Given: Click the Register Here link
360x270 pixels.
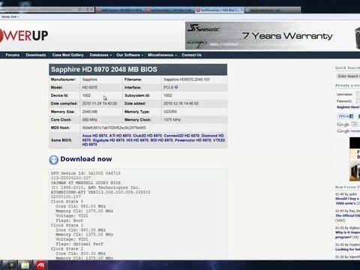Looking at the screenshot, I should click(x=348, y=107).
